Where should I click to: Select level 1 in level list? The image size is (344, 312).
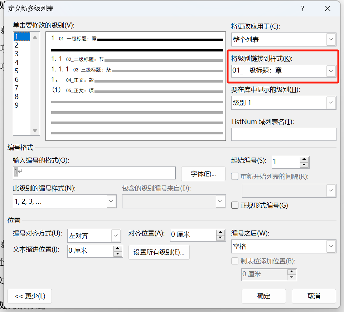coord(21,36)
